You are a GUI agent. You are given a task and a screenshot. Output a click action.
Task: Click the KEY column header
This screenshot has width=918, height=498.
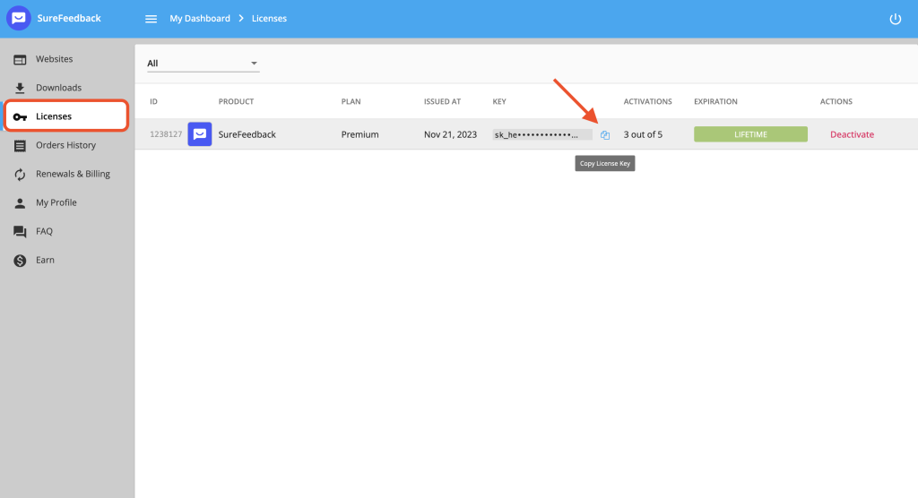499,101
